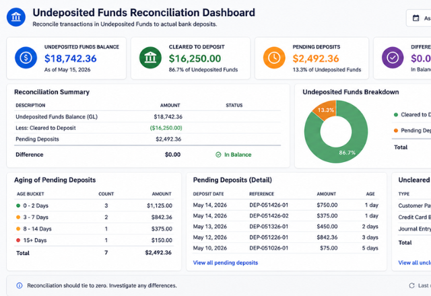
Task: Click REFERENCE column header
Action: (x=262, y=194)
